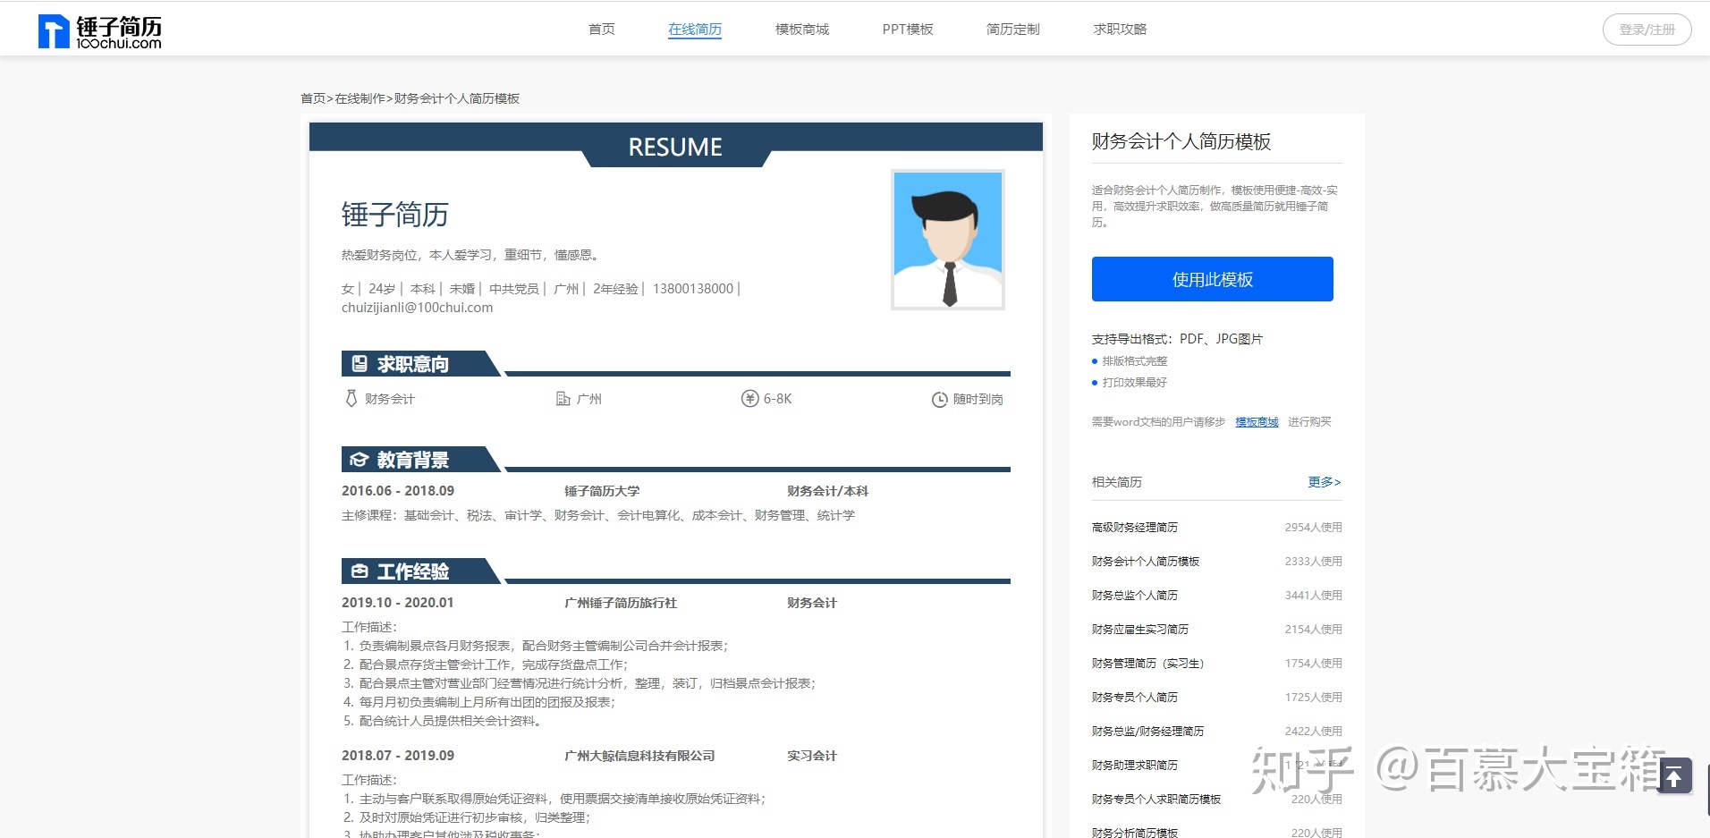1710x838 pixels.
Task: Click the 在线制作 breadcrumb link
Action: [360, 98]
